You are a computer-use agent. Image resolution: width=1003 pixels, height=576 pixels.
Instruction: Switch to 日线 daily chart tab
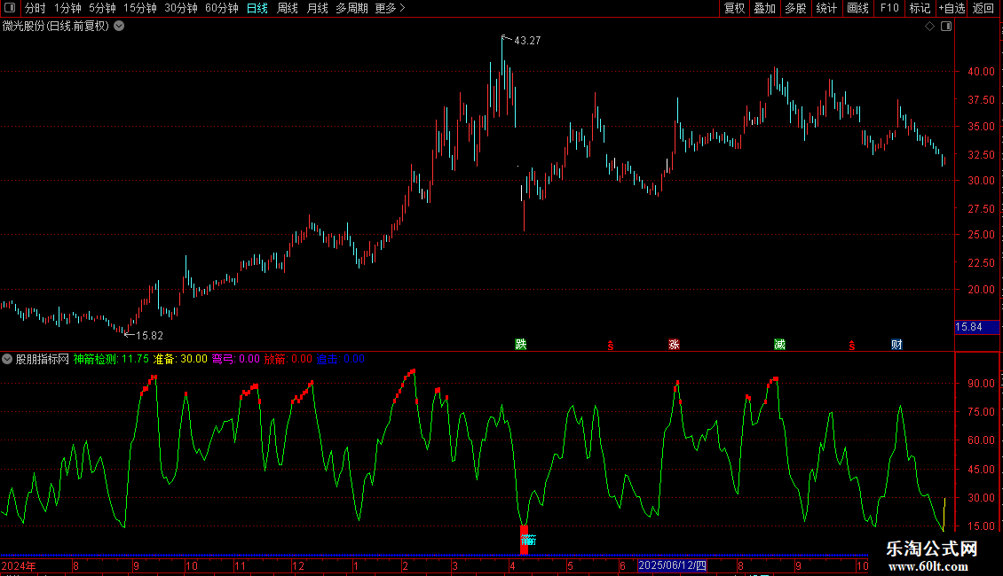(257, 8)
